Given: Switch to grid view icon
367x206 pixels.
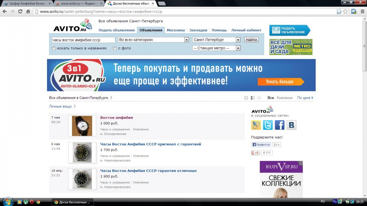Looking at the screenshot, I should point(246,98).
